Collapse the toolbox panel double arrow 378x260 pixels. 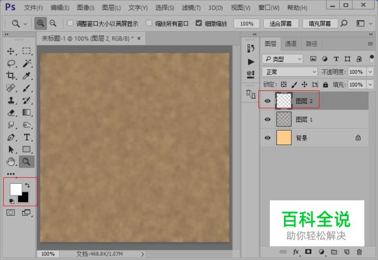[x=7, y=34]
